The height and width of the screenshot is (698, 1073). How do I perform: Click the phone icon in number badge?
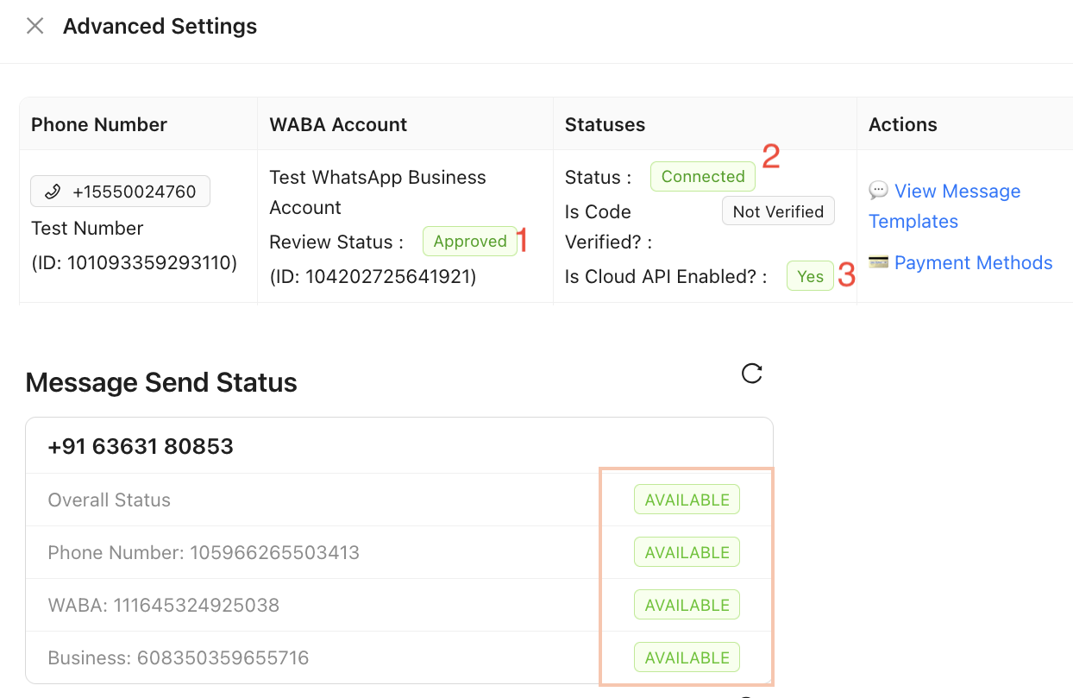click(53, 192)
